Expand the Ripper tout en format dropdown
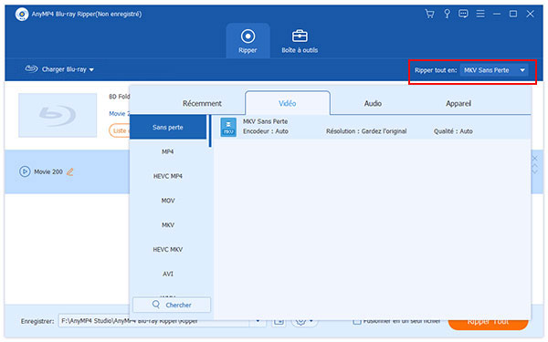Viewport: 548px width, 342px height. click(x=494, y=70)
